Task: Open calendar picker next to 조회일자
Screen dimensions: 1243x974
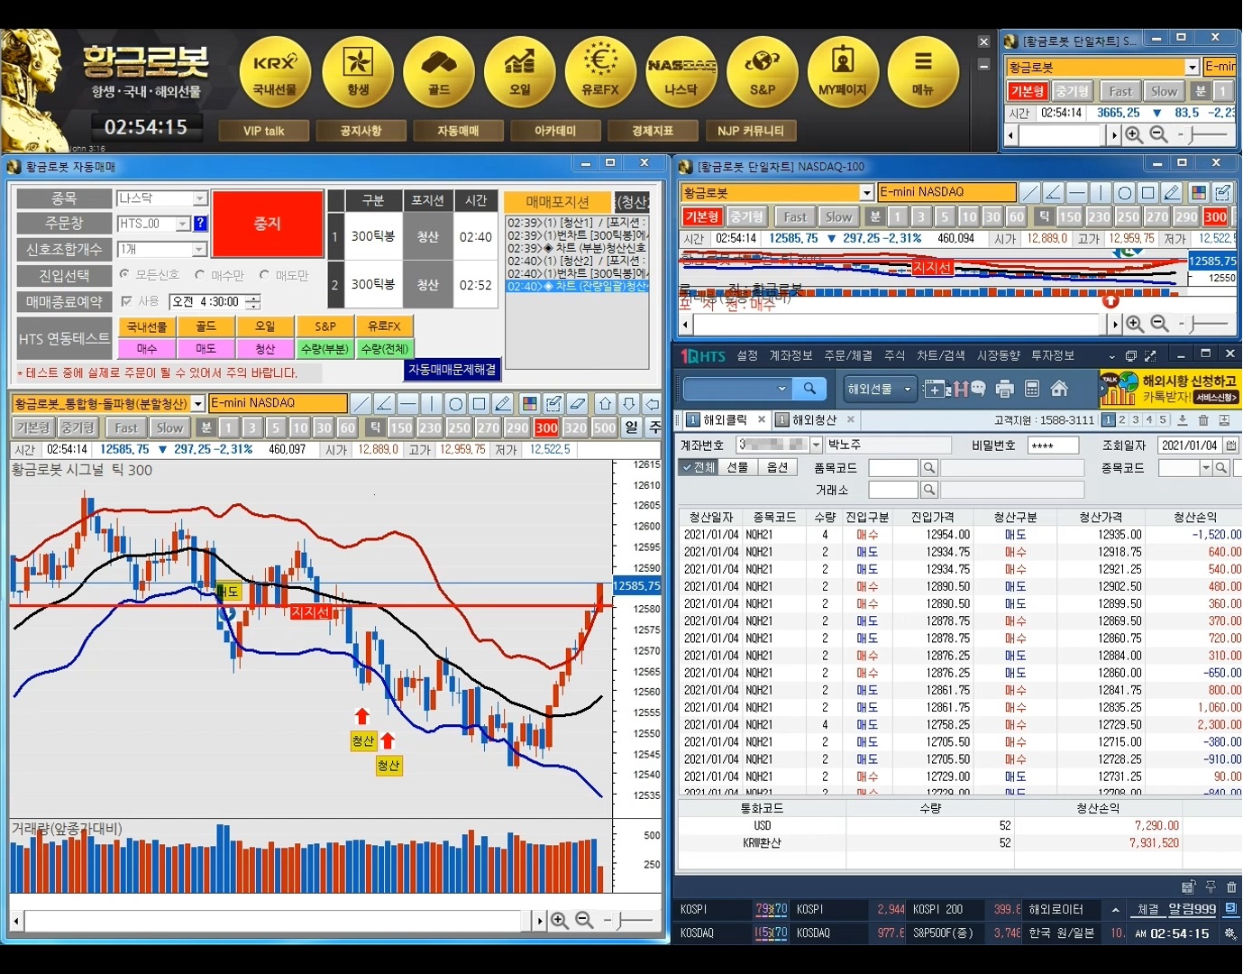Action: [x=1231, y=446]
